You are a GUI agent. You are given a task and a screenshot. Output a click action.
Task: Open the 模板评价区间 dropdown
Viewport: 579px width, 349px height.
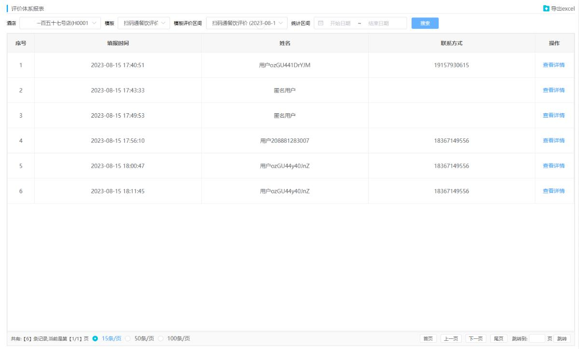247,23
